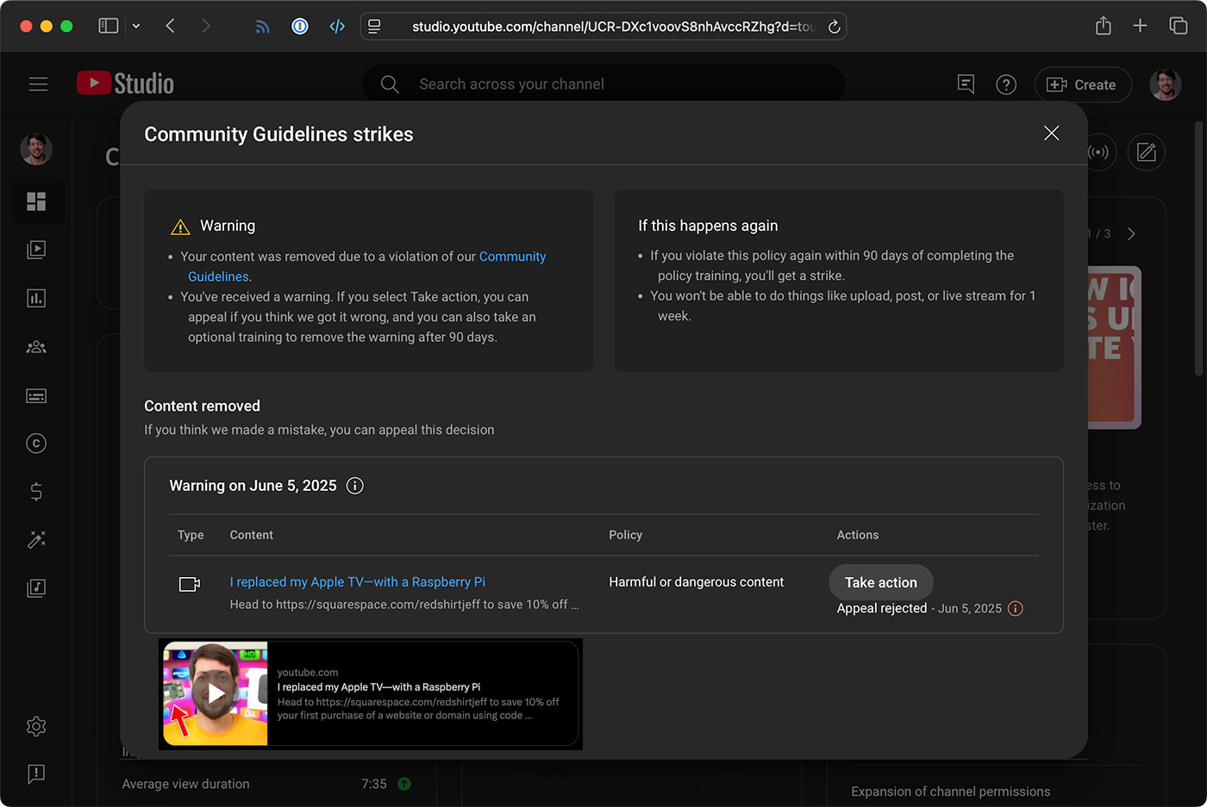Open the Customization magic-wand icon

[x=36, y=539]
